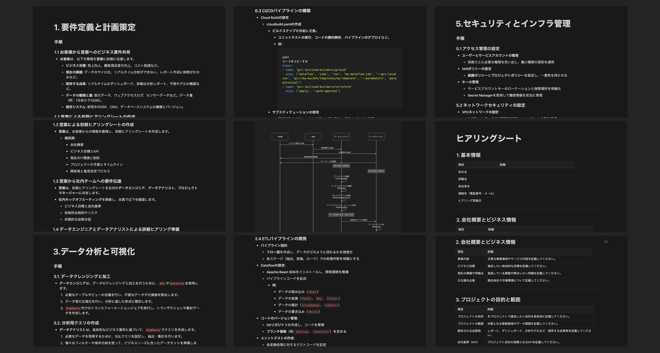Click the 営業 participant box in the diagram
Screen dimensions: 660x353
pos(313,137)
